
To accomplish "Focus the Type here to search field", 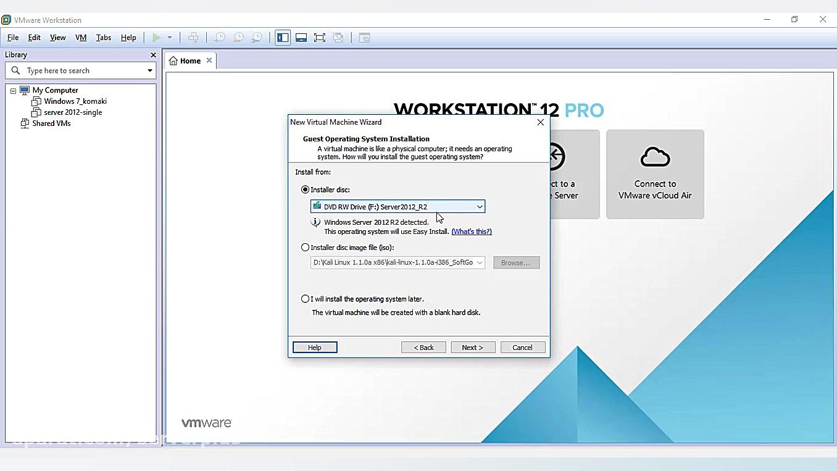I will 81,70.
